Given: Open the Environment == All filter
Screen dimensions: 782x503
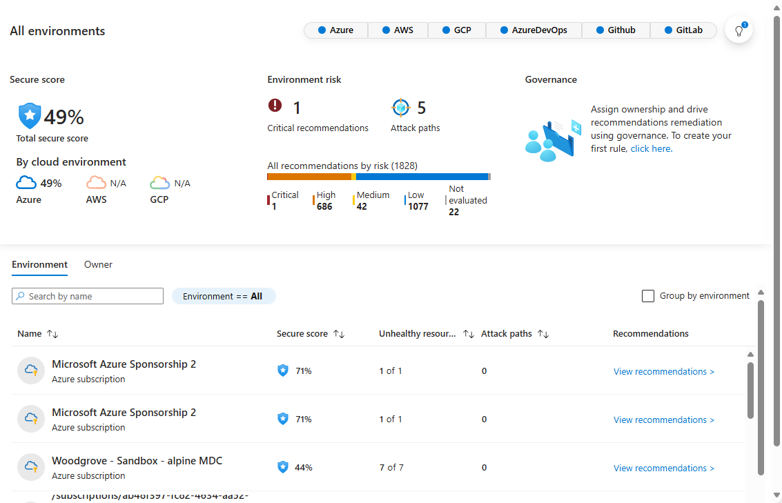Looking at the screenshot, I should click(224, 296).
